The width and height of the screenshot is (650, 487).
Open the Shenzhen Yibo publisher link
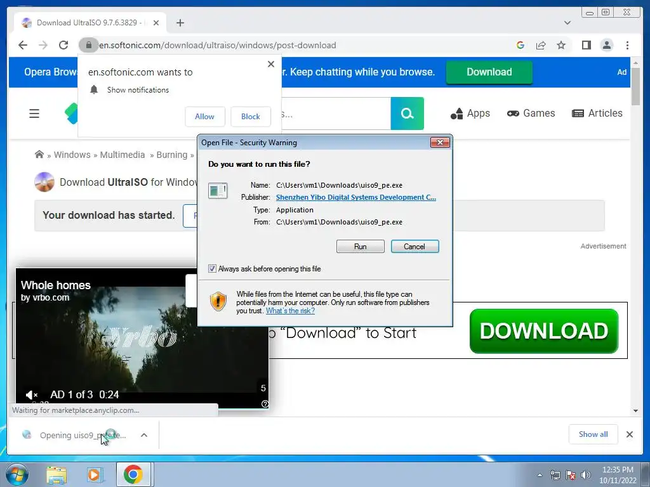(355, 197)
